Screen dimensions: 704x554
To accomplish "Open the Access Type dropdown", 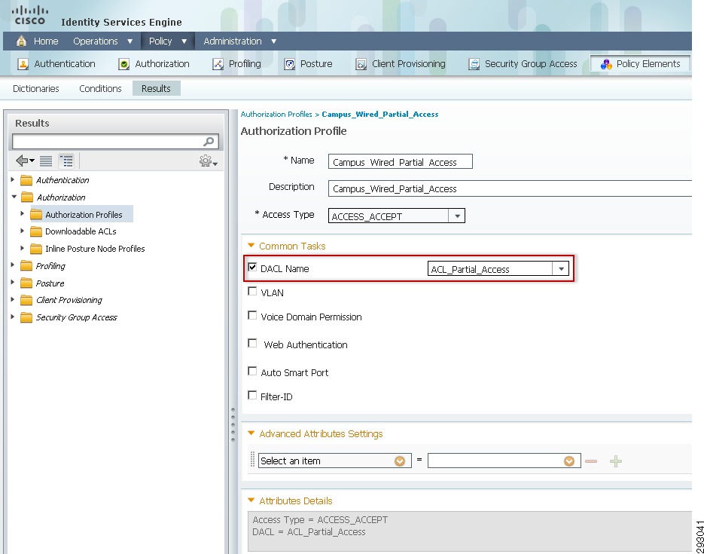I will tap(457, 216).
